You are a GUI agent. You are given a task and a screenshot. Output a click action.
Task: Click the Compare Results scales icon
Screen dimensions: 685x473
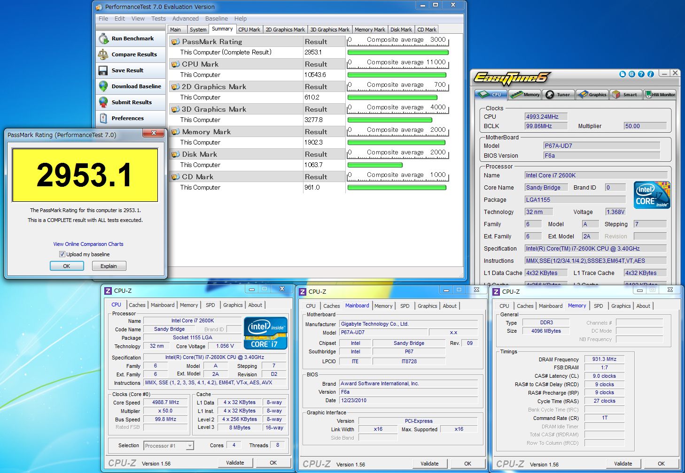point(103,54)
